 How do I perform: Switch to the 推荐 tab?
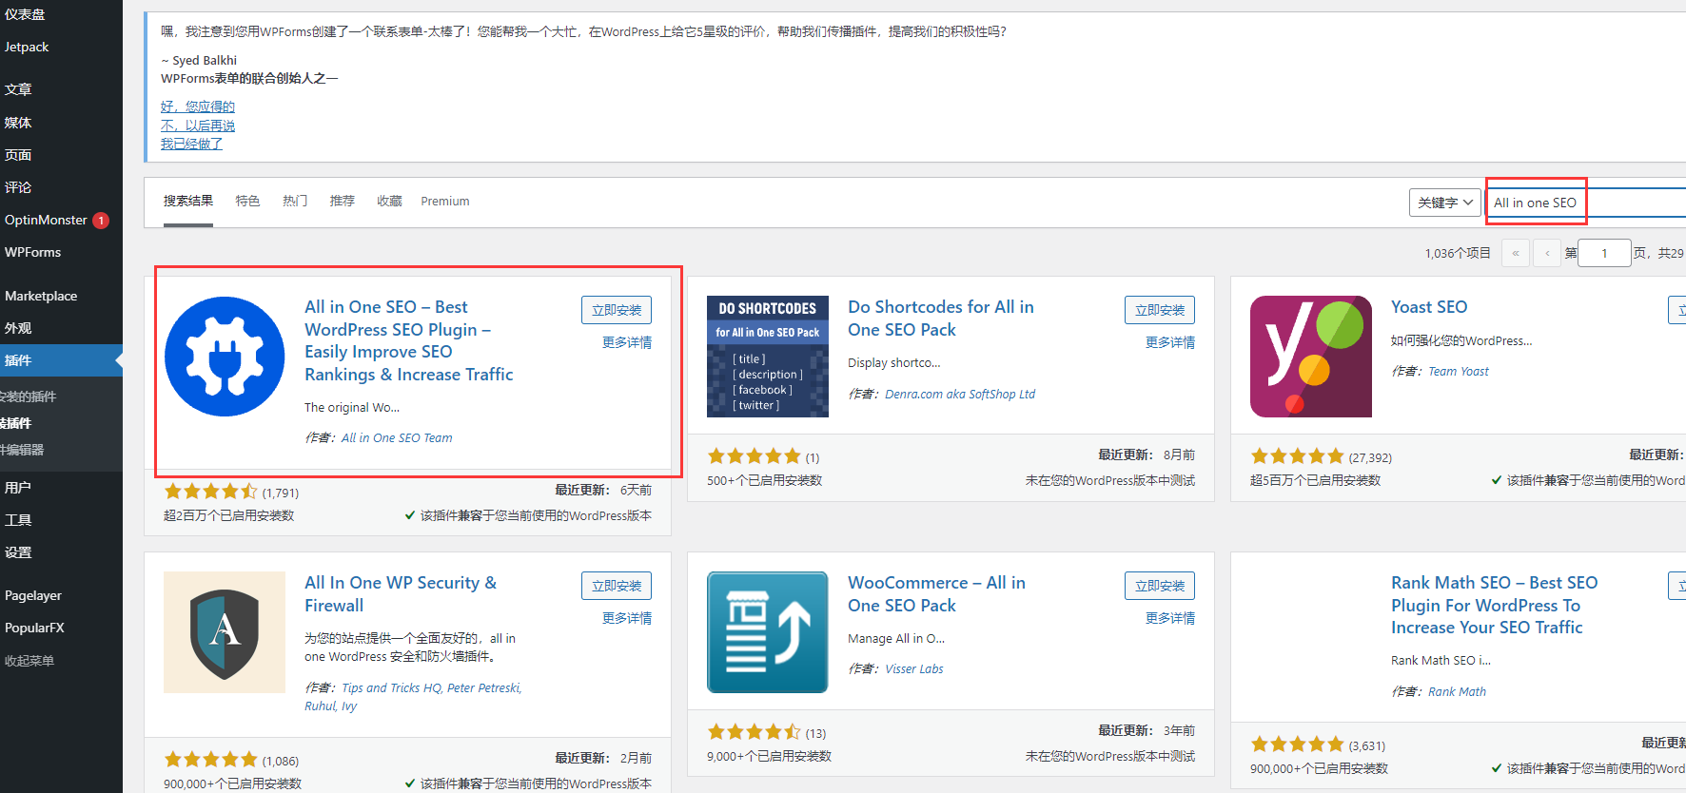point(343,201)
